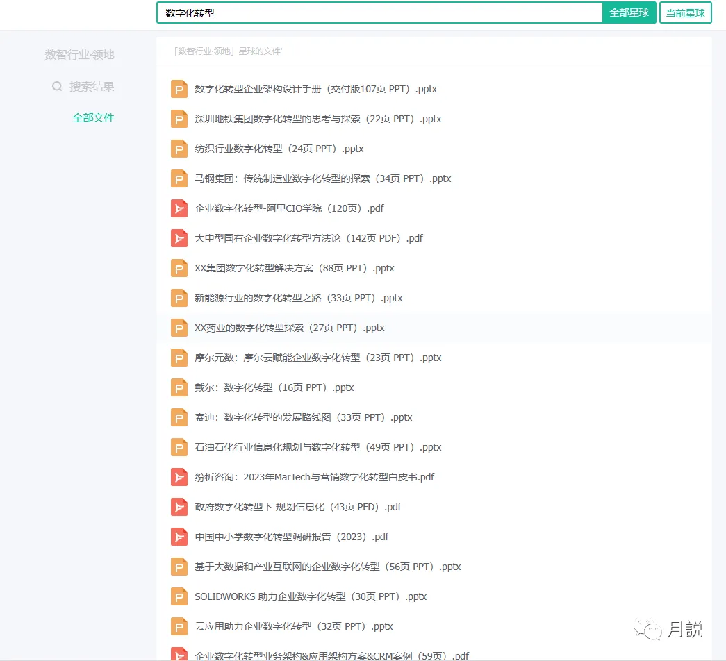
Task: Click PDF icon for 纷析咨询 MarTech file
Action: pyautogui.click(x=179, y=477)
